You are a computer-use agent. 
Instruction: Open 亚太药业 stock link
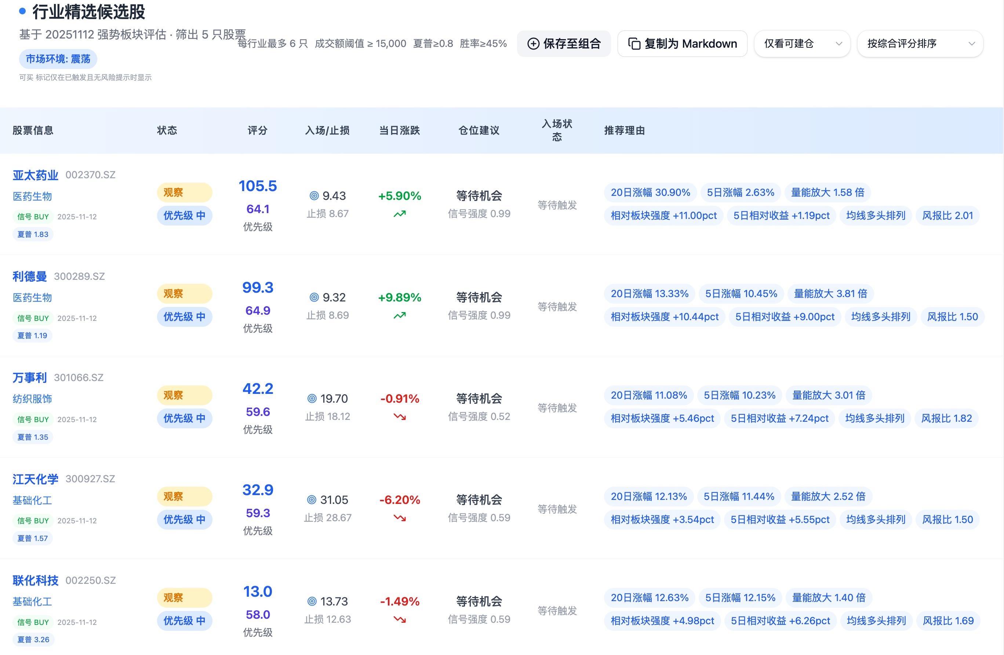[36, 175]
